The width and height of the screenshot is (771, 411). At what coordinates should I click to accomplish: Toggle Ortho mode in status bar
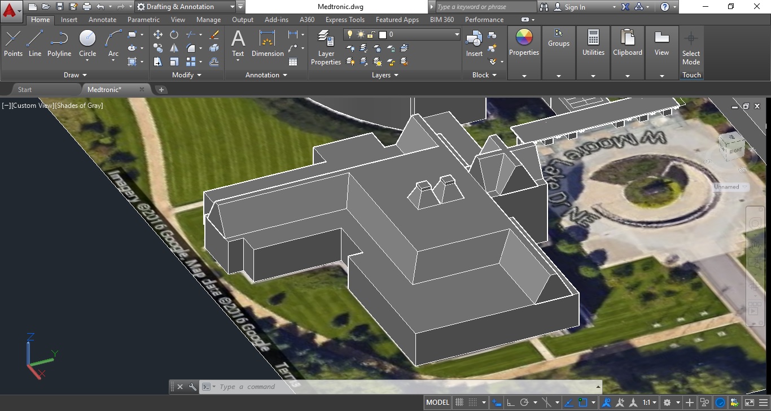tap(511, 403)
